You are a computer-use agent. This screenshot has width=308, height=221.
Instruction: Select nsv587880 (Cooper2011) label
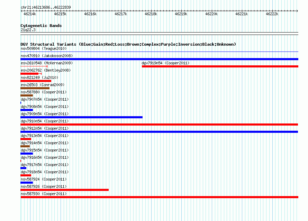click(x=44, y=92)
